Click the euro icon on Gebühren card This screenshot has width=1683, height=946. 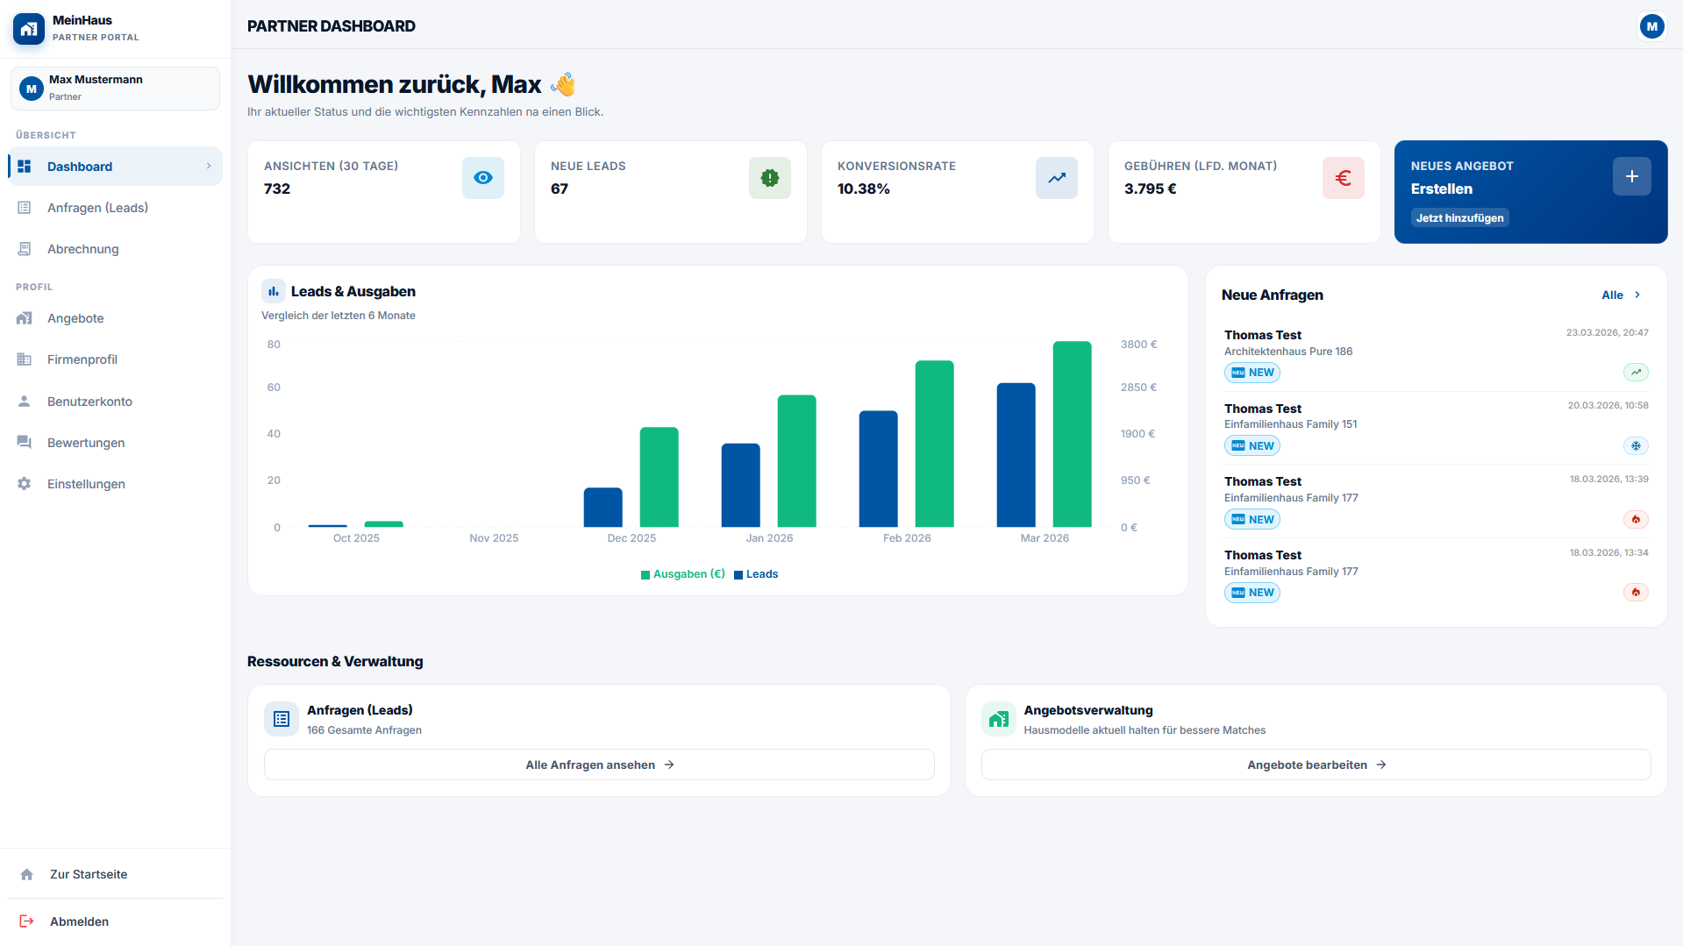point(1343,178)
